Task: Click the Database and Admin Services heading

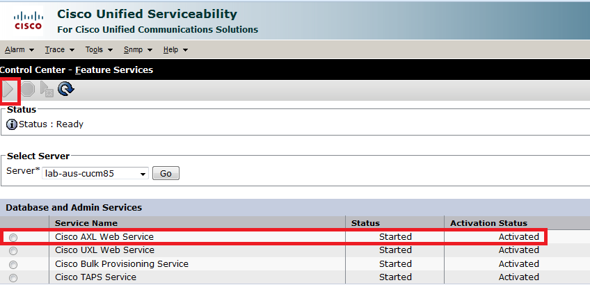Action: [x=74, y=208]
